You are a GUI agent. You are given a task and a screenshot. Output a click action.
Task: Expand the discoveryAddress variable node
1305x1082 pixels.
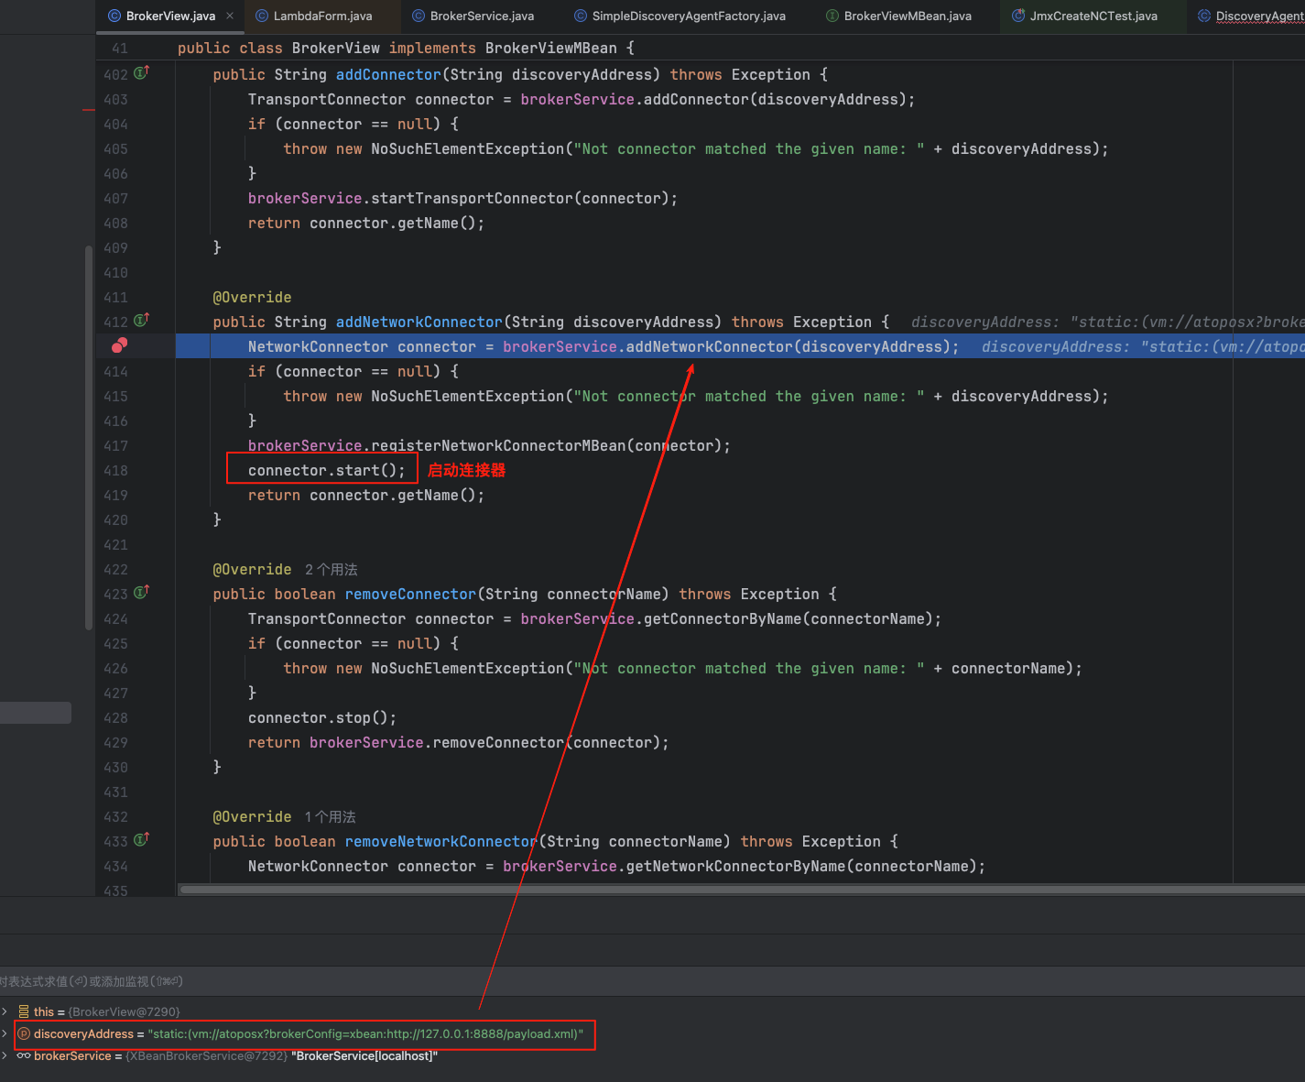point(5,1033)
